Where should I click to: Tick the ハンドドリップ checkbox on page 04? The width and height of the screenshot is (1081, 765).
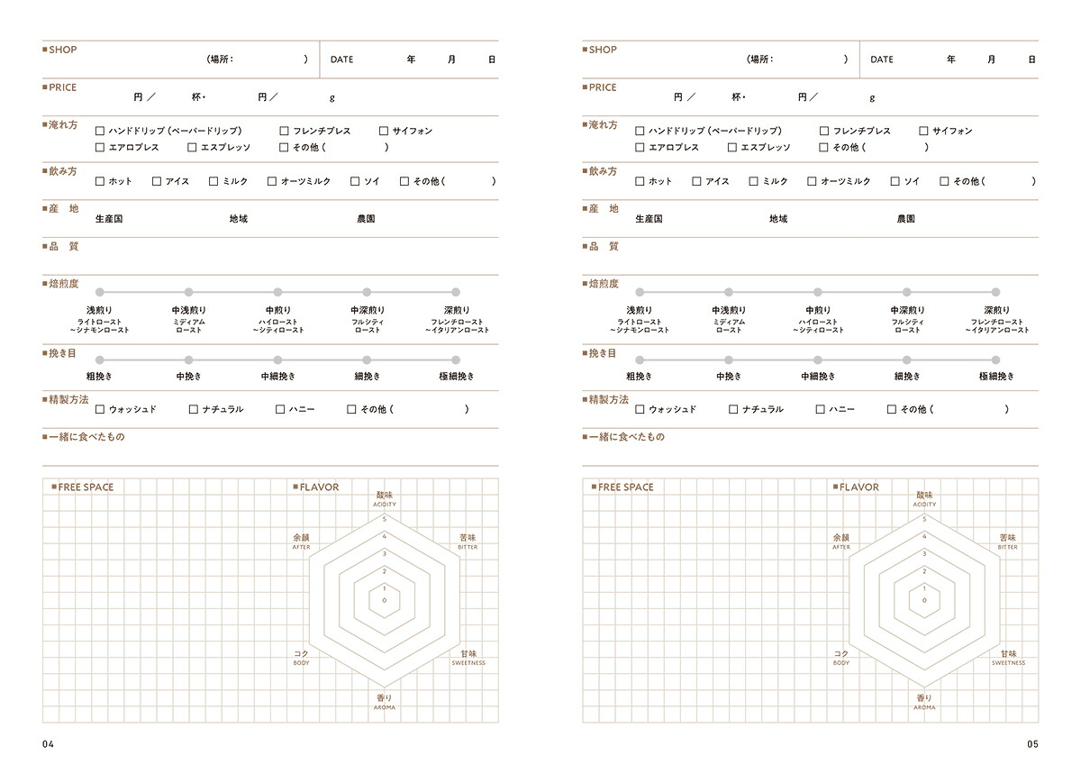100,131
